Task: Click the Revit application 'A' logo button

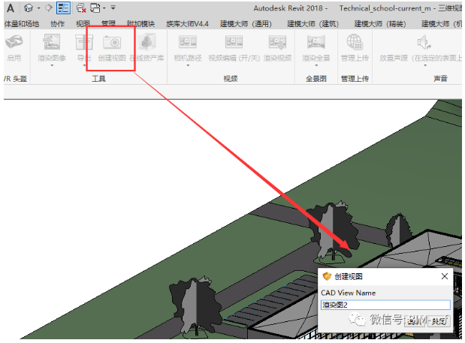Action: point(11,8)
